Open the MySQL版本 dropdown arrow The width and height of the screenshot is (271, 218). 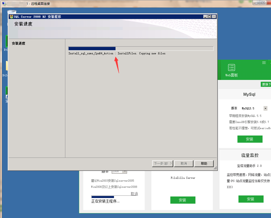pyautogui.click(x=265, y=108)
